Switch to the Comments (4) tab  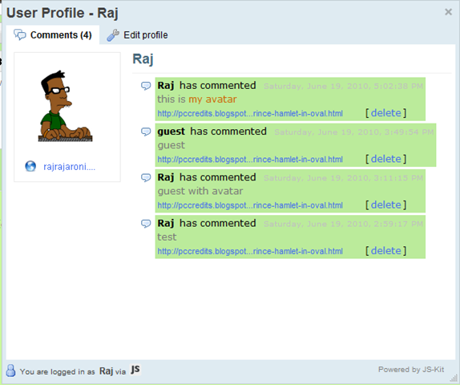(x=53, y=35)
